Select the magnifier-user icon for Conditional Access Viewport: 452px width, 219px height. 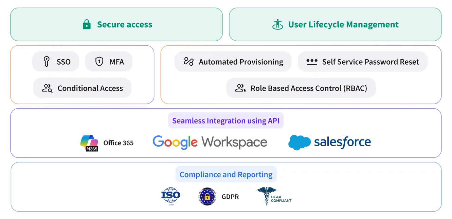47,88
